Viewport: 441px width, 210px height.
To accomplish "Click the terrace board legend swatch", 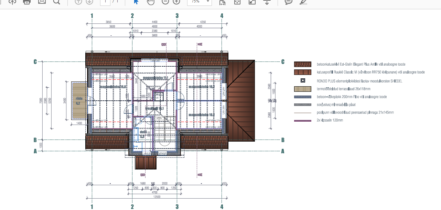I will coord(302,89).
